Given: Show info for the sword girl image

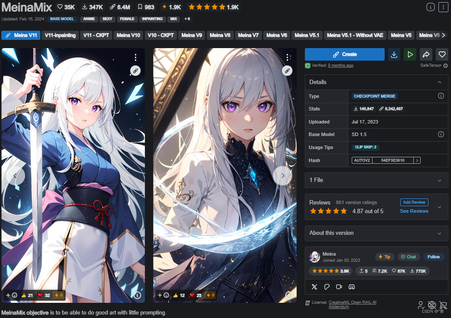Looking at the screenshot, I should pos(137,295).
